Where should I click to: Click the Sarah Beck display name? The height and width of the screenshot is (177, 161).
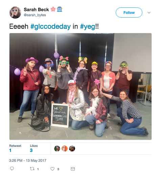[x=36, y=9]
